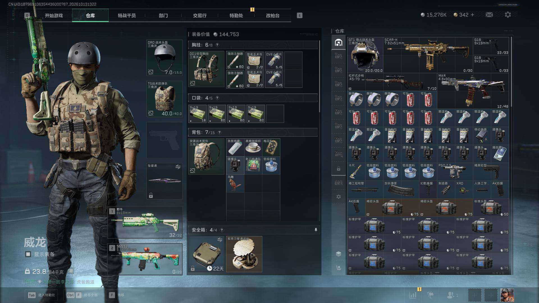539x303 pixels.
Task: Select the TG战术防弹衣 armor slot
Action: 165,99
